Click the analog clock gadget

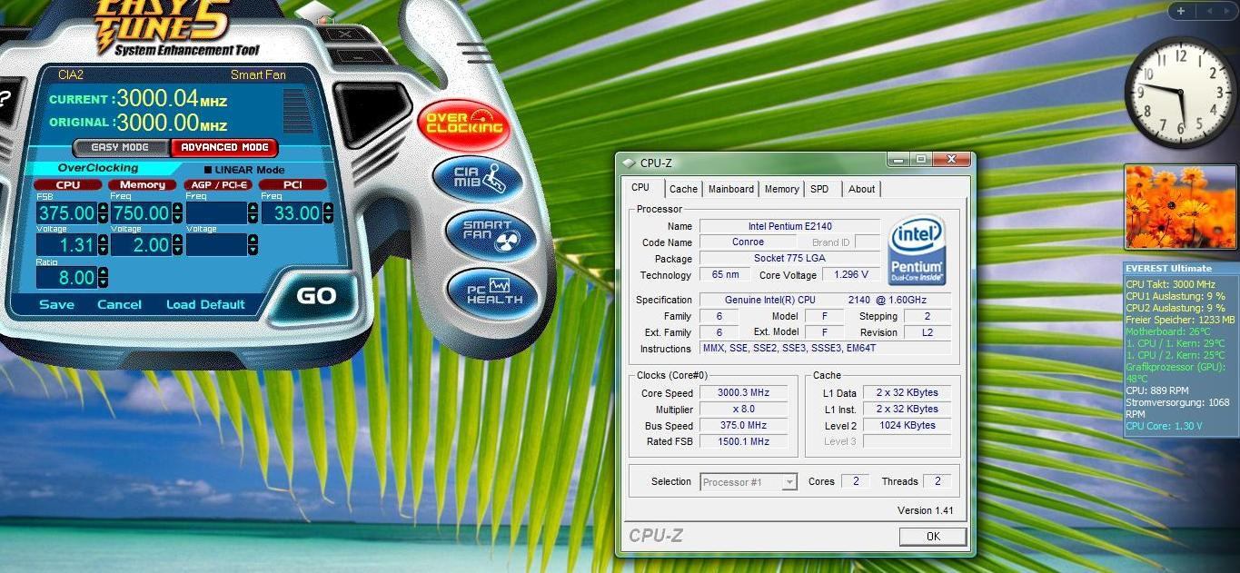pyautogui.click(x=1181, y=94)
